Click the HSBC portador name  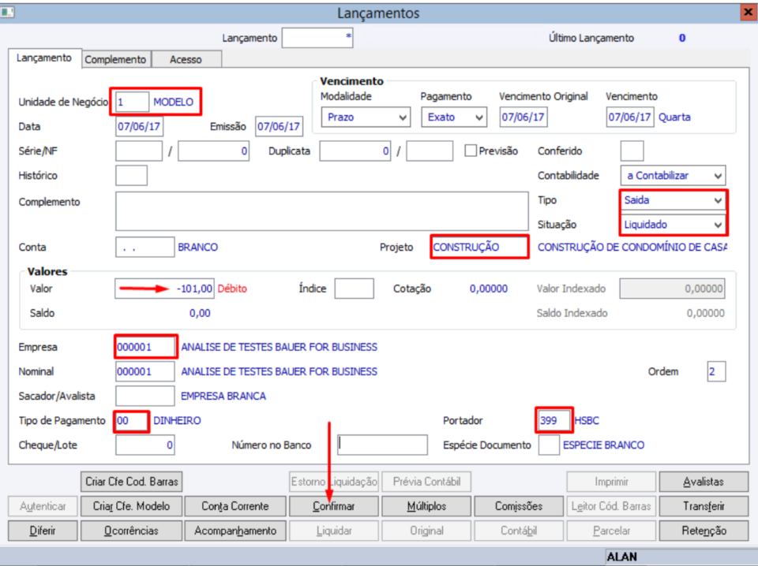[x=587, y=421]
